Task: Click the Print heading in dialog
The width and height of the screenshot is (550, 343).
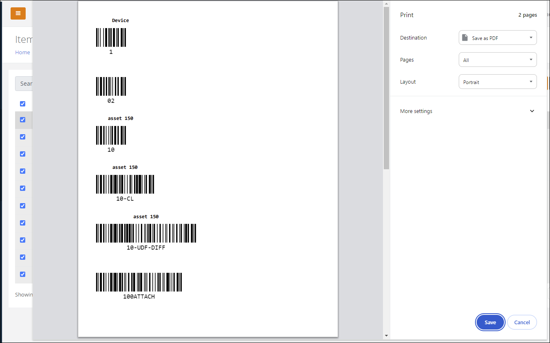Action: [x=407, y=15]
